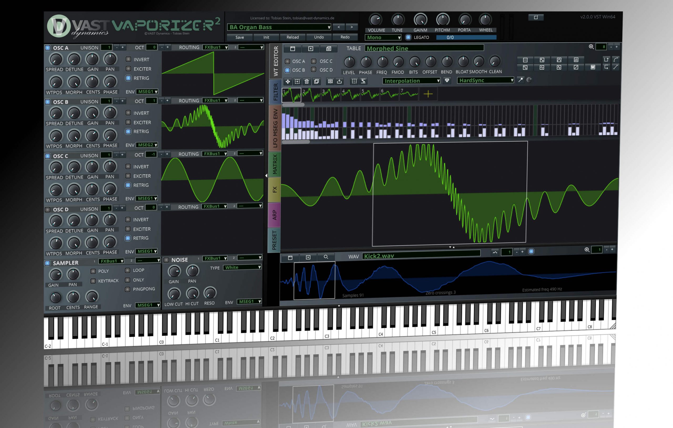
Task: Open OSC A ROUTING FXBus1 dropdown
Action: (x=216, y=47)
